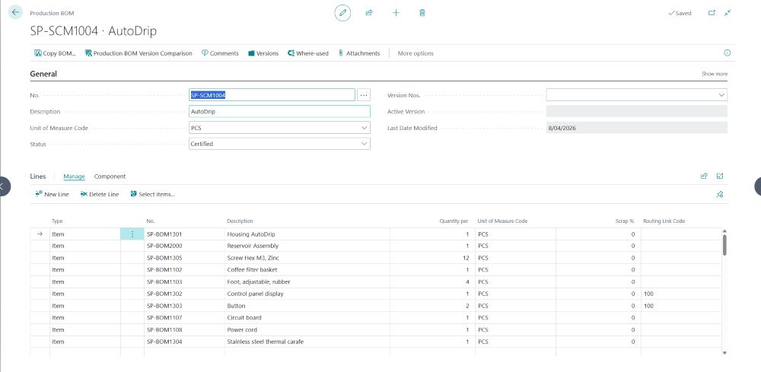The width and height of the screenshot is (761, 372).
Task: Click the lines Description column header
Action: tap(240, 221)
